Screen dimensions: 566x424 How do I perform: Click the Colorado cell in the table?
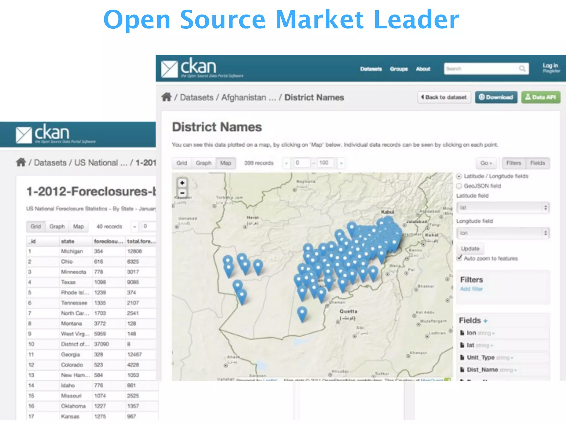click(76, 365)
